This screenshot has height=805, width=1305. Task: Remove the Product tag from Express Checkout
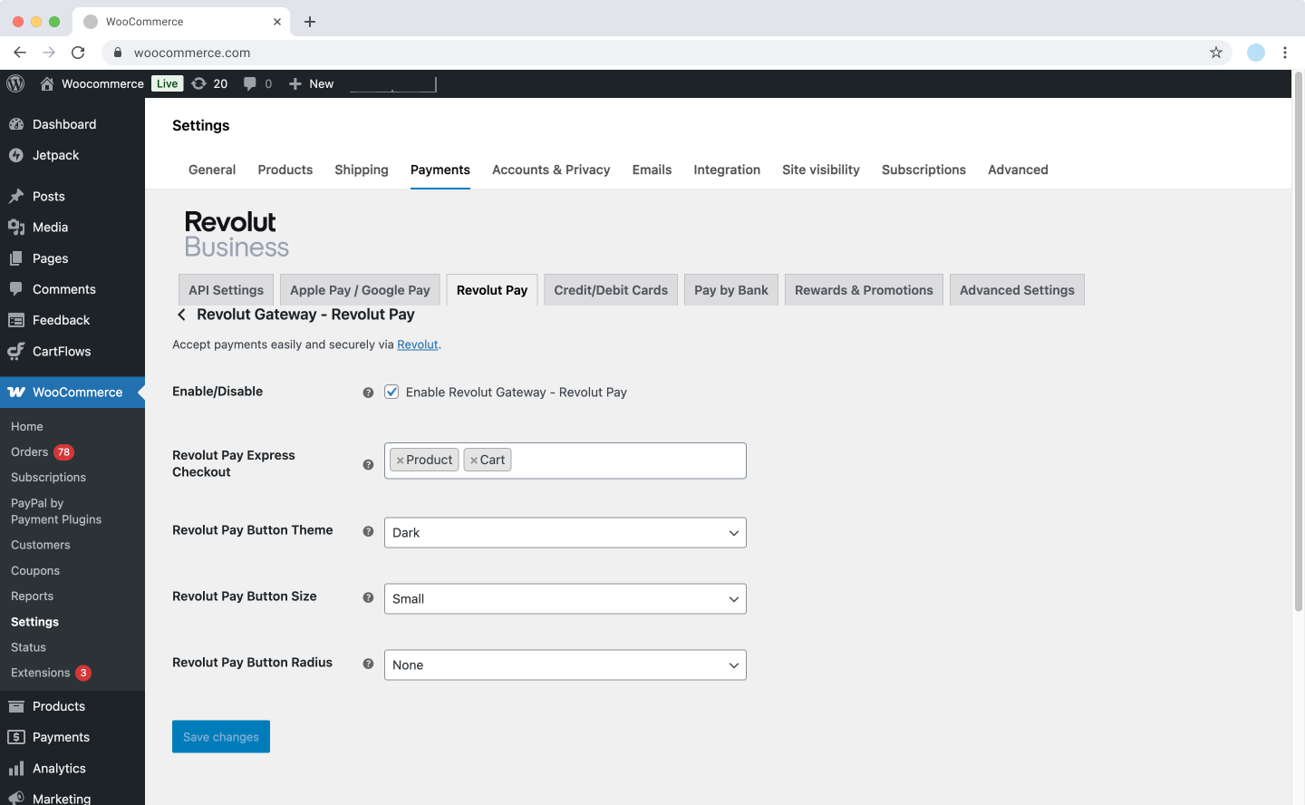(400, 461)
